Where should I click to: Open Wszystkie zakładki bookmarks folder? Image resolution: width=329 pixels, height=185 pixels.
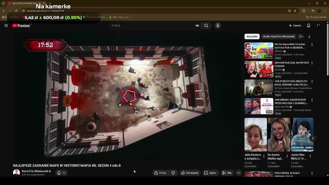point(316,17)
